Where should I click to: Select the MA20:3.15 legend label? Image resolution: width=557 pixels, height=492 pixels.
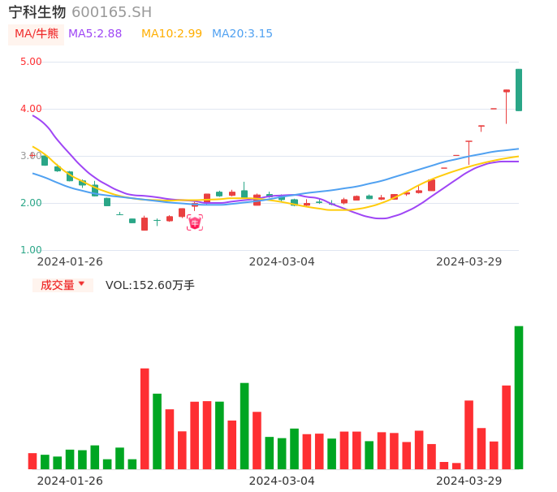pyautogui.click(x=242, y=34)
